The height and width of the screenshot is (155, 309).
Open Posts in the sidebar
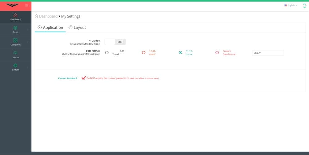click(x=15, y=30)
